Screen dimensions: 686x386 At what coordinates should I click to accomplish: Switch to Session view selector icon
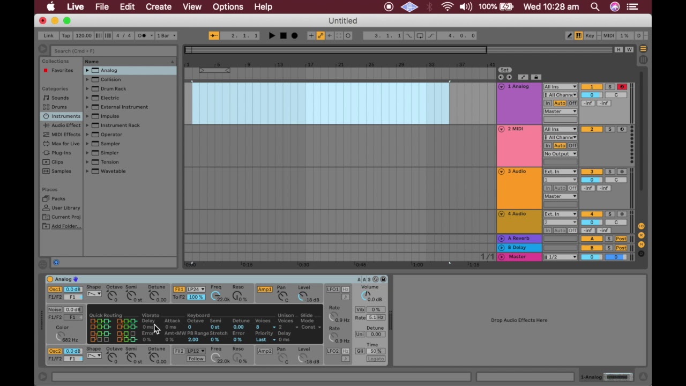643,60
